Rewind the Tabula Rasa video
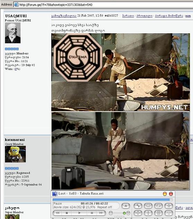This screenshot has width=193, height=219. [x=58, y=213]
